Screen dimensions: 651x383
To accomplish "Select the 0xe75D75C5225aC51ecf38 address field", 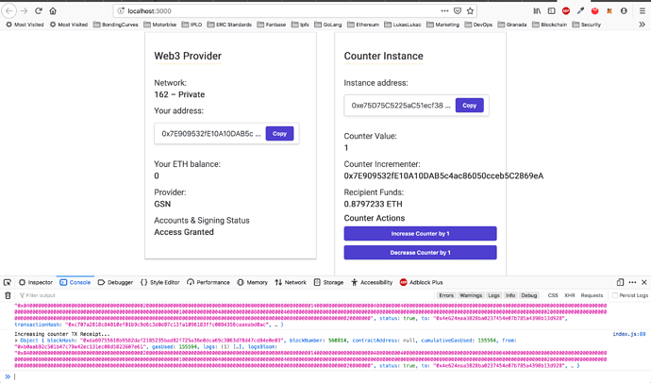I will [401, 106].
